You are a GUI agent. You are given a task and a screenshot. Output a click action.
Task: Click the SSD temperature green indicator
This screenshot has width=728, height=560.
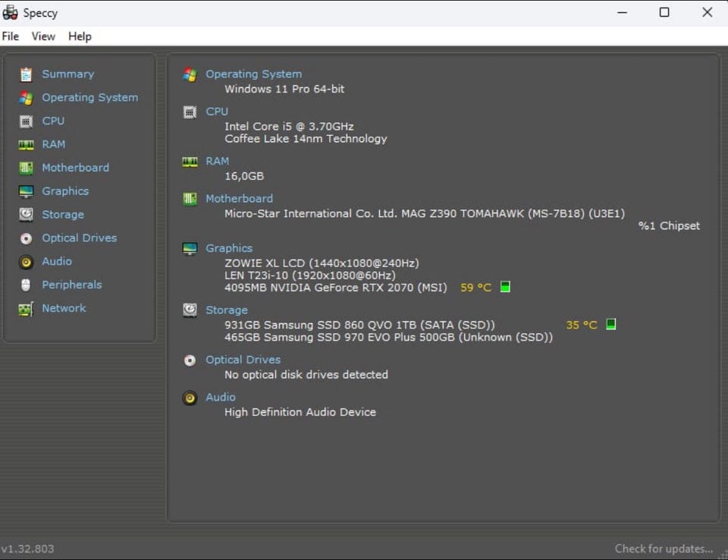point(611,325)
